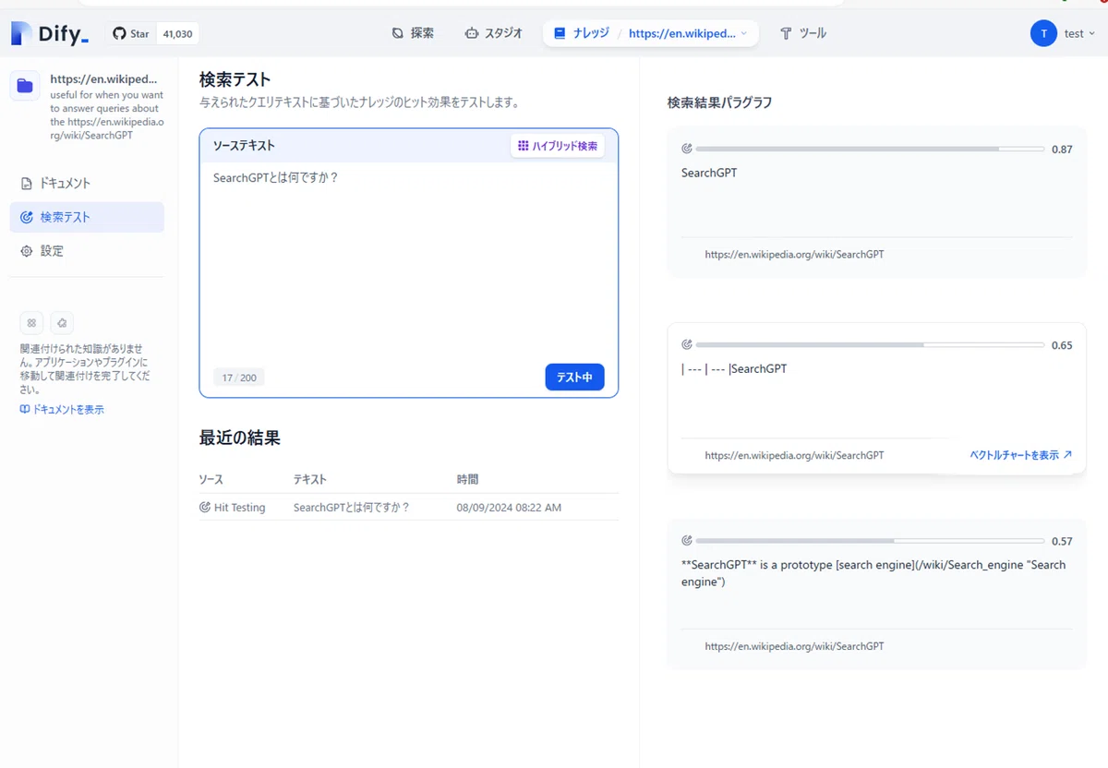
Task: Click the 0.57 score value
Action: coord(1062,542)
